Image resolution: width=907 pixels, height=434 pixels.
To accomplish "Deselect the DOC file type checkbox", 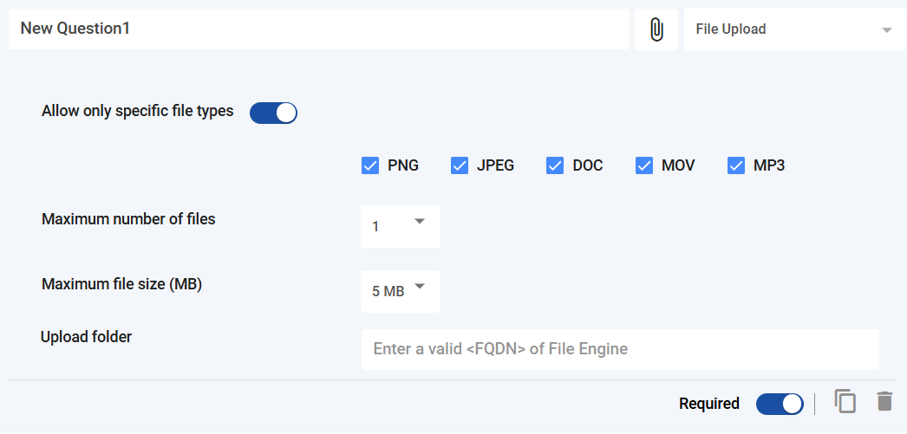I will pyautogui.click(x=555, y=165).
